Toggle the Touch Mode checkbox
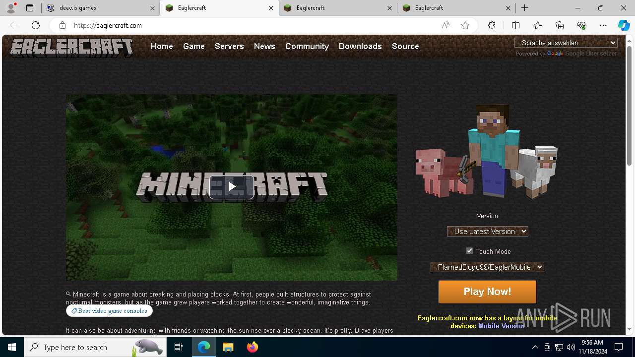The image size is (635, 357). pyautogui.click(x=469, y=251)
